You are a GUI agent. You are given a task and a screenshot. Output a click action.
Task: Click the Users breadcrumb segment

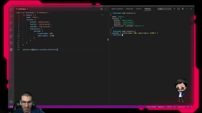[18, 13]
